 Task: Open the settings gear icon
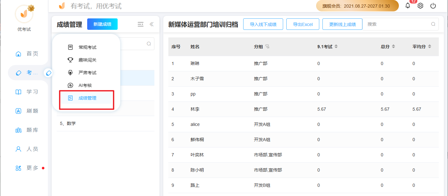[x=420, y=6]
